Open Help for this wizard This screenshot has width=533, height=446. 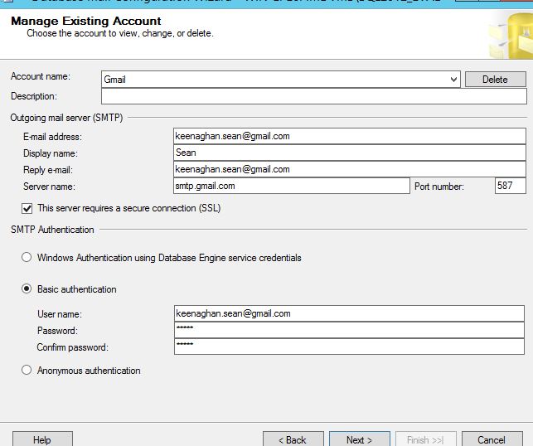click(42, 439)
